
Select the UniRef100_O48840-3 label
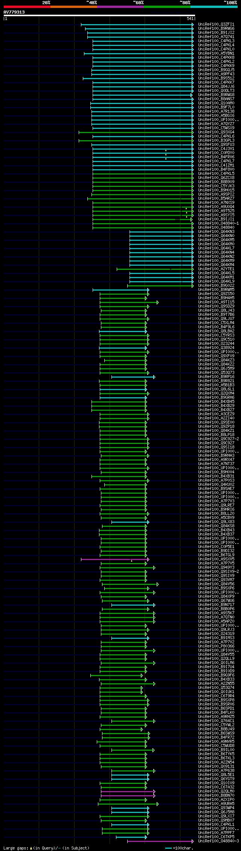218,841
